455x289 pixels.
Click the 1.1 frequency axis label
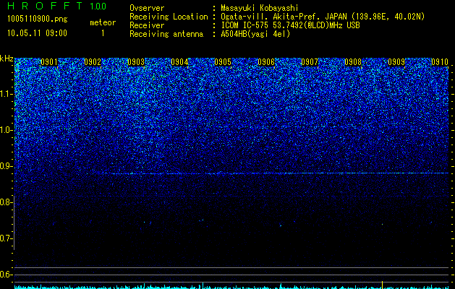[x=5, y=94]
